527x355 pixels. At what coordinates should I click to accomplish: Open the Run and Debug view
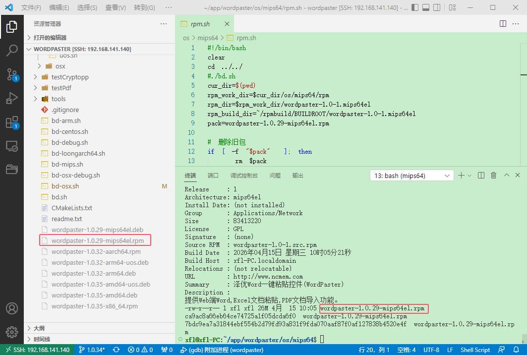[12, 98]
